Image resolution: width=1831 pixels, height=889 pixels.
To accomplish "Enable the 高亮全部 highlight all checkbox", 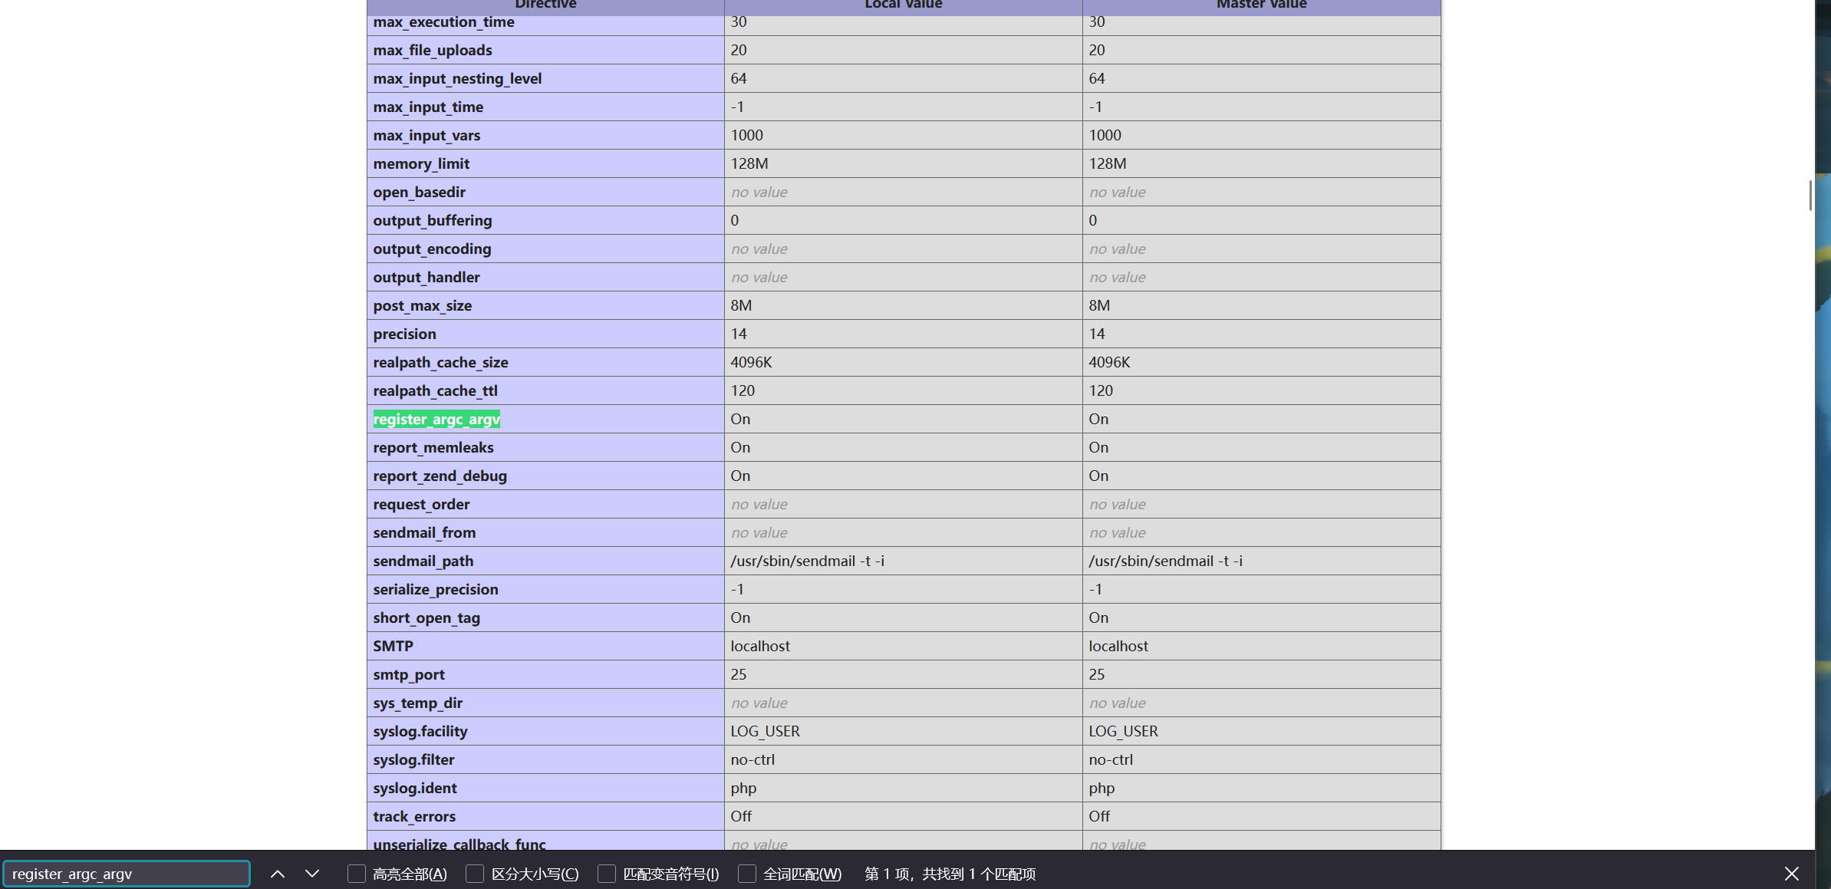I will click(x=357, y=874).
